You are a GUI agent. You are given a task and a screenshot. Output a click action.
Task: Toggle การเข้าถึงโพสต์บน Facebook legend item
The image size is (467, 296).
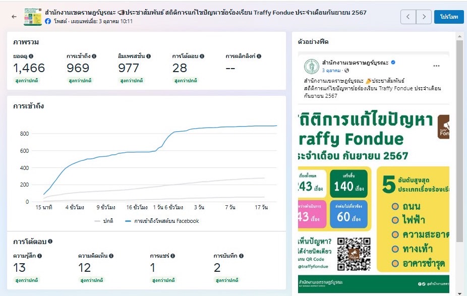162,221
